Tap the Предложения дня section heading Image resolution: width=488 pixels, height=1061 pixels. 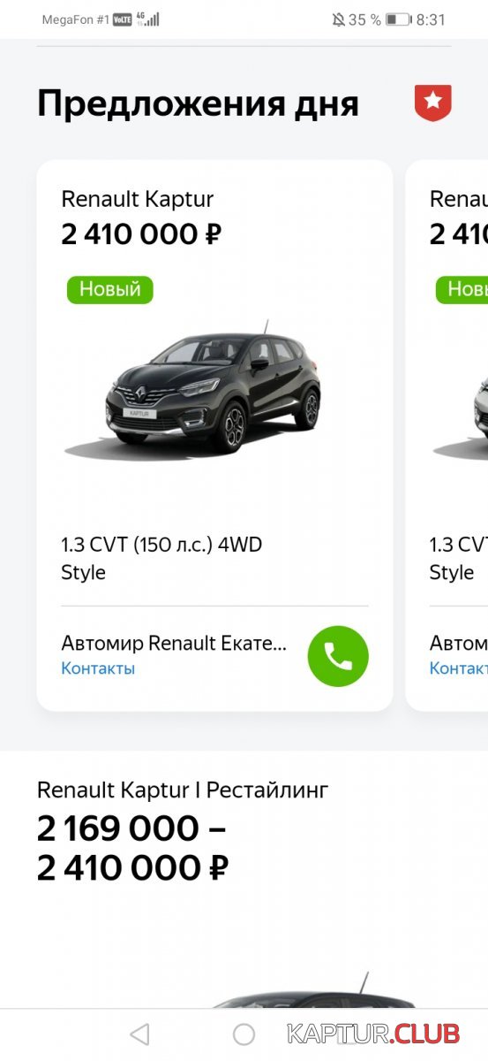point(198,104)
